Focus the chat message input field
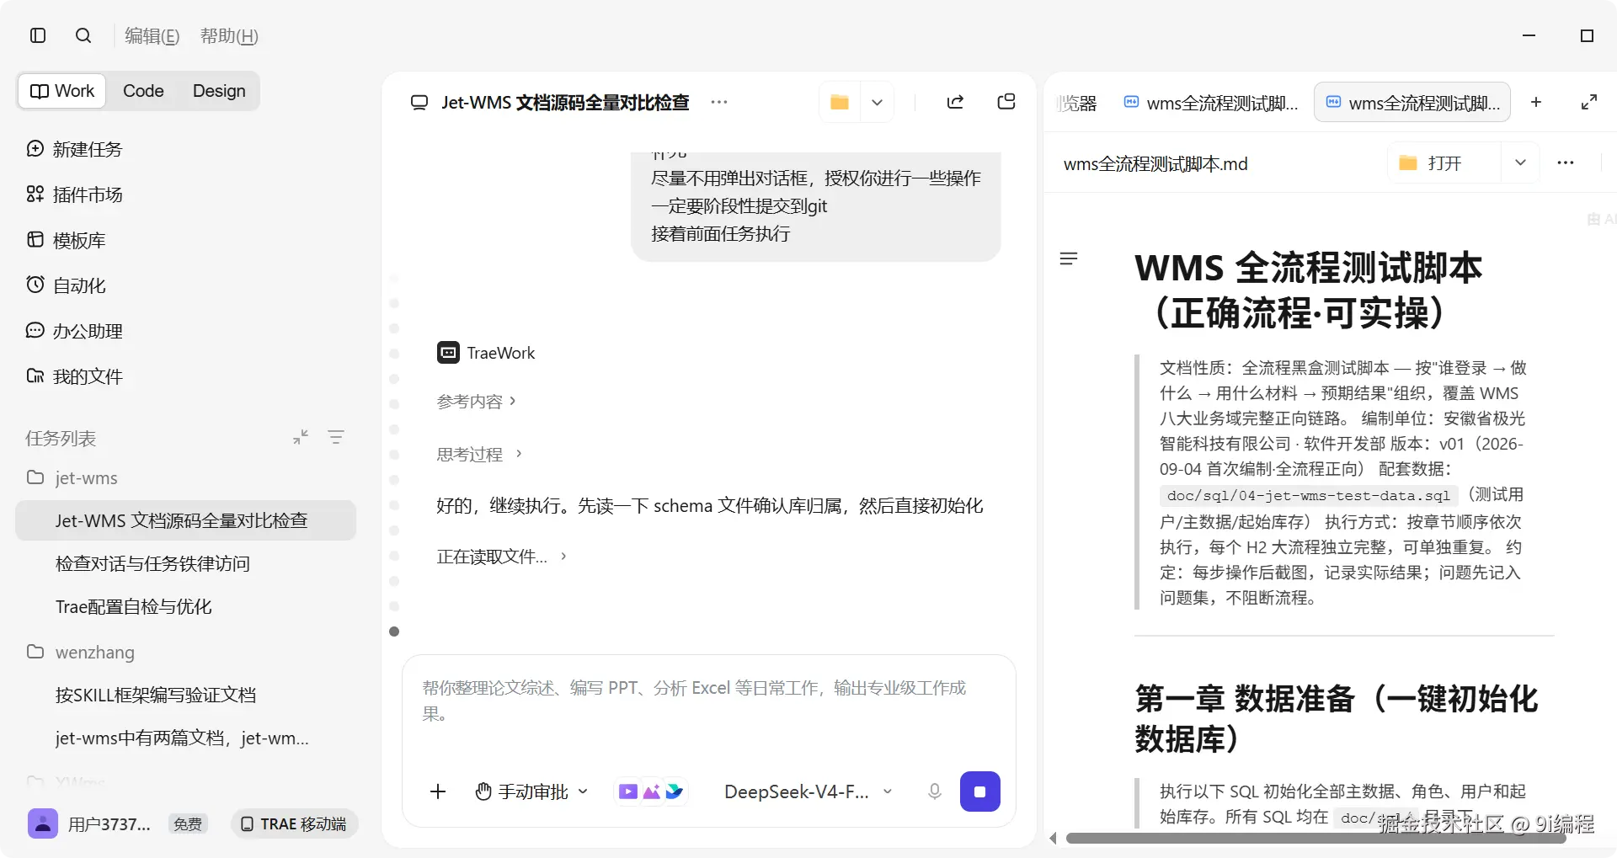1617x858 pixels. pyautogui.click(x=707, y=701)
